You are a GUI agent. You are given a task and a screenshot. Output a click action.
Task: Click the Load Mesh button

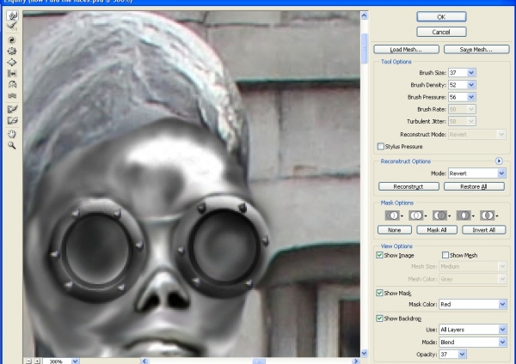406,49
